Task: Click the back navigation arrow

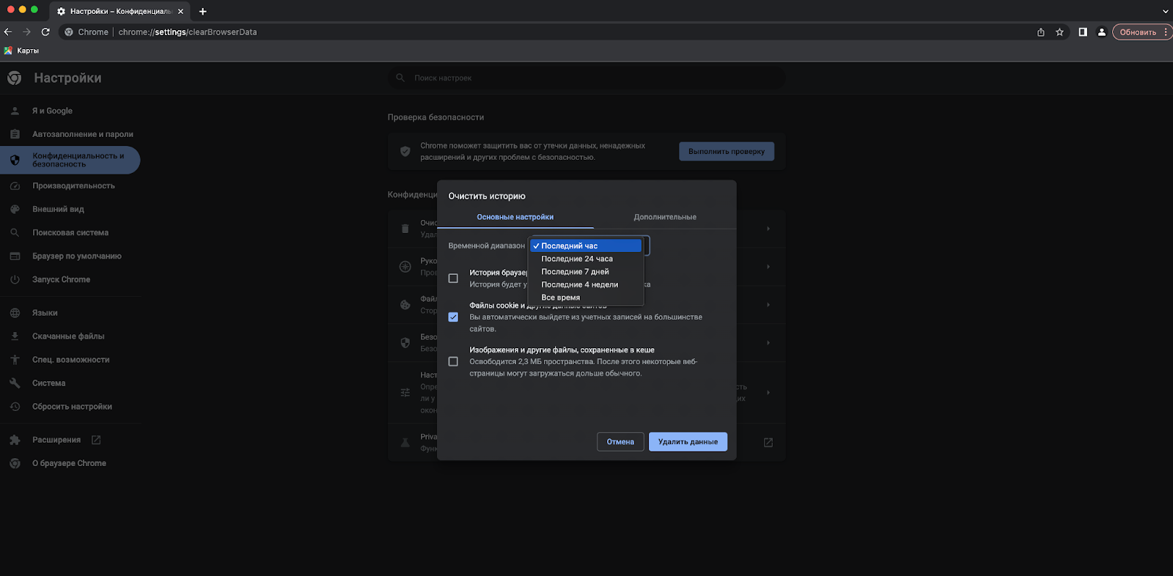Action: [8, 32]
